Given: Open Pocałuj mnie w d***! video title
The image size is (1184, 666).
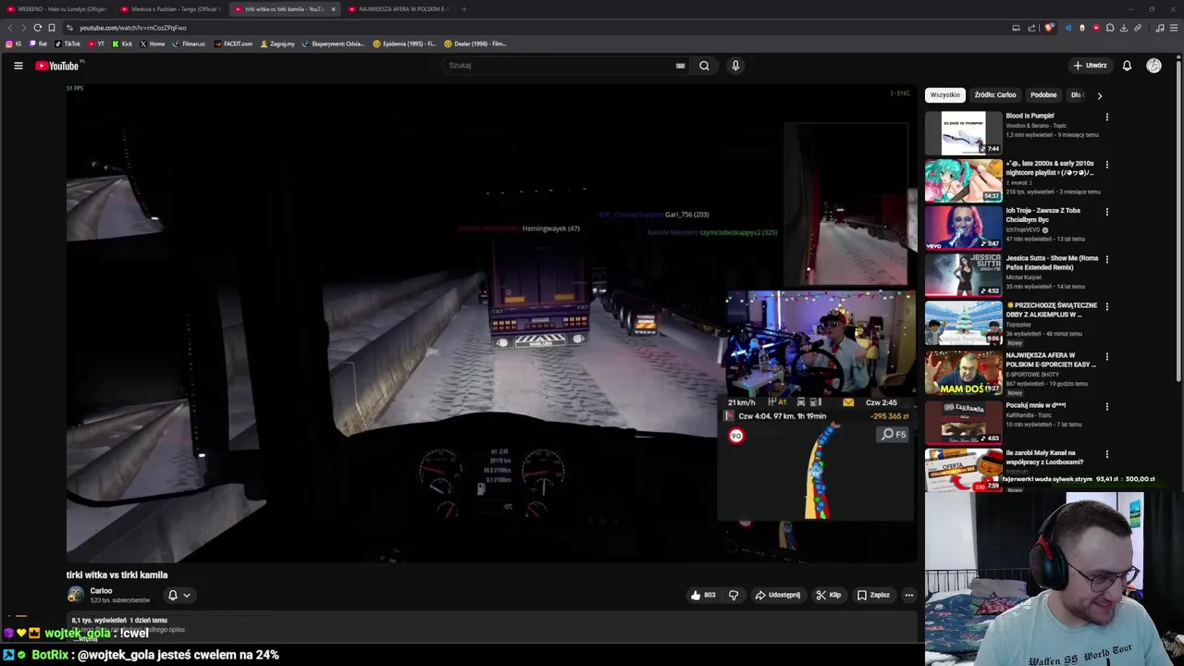Looking at the screenshot, I should point(1036,405).
